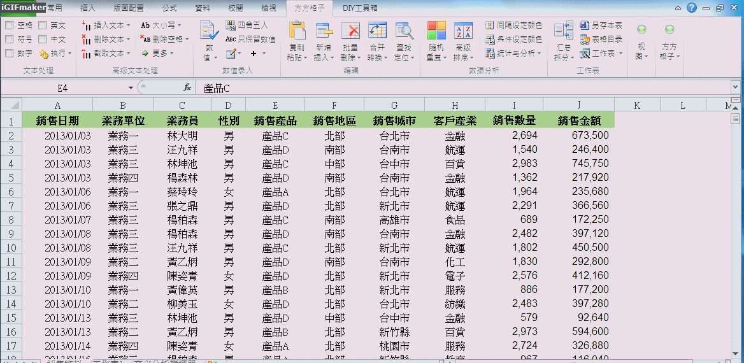The width and height of the screenshot is (744, 363).
Task: Click the 视图 green circle icon
Action: (641, 29)
